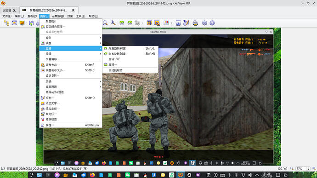Click the folder tree browser toolbar icon
Viewport: 317px width, 178px height.
pyautogui.click(x=6, y=23)
